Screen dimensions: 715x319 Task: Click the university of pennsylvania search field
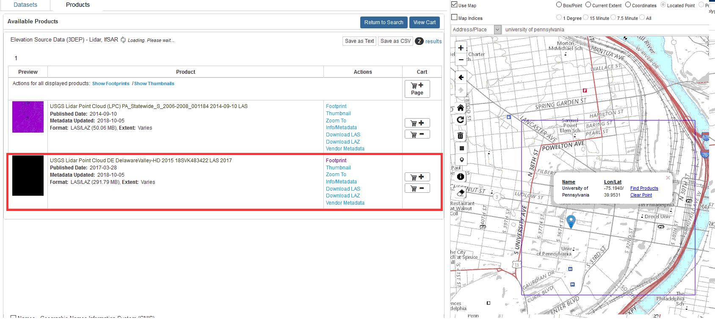pos(605,30)
